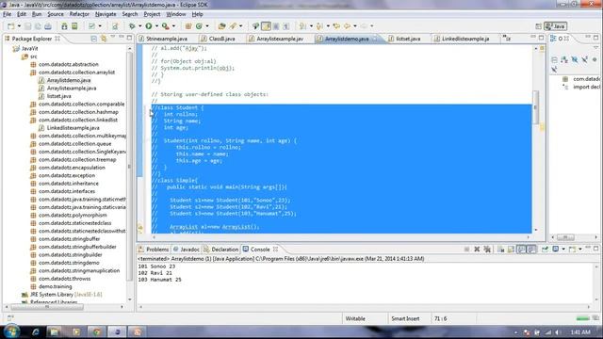Click the Debug bug icon

132,26
